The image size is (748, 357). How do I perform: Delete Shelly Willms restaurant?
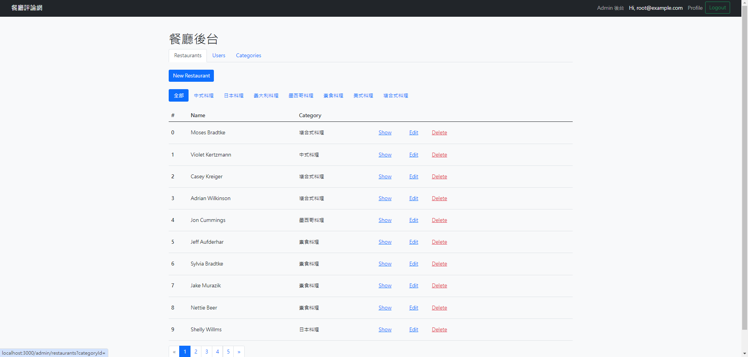point(439,330)
